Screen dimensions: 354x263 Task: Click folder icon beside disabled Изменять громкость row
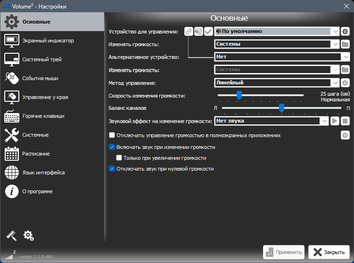[345, 70]
